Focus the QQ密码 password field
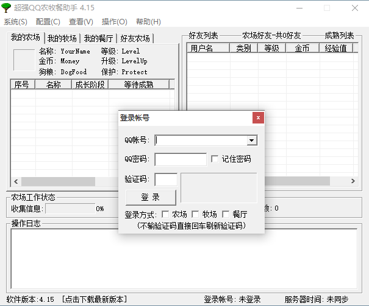369x306 pixels. [x=181, y=159]
